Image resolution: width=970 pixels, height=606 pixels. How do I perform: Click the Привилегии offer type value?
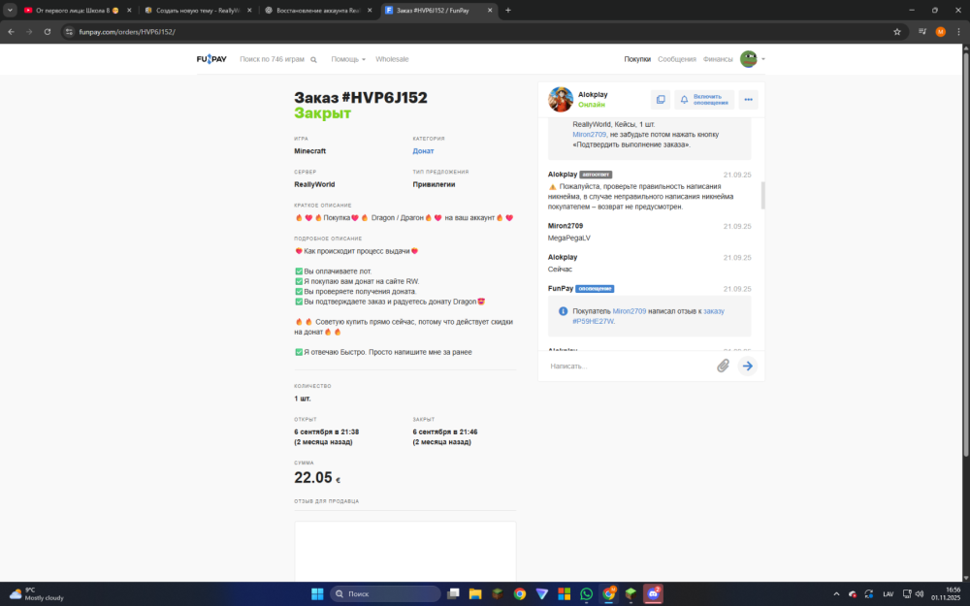434,184
